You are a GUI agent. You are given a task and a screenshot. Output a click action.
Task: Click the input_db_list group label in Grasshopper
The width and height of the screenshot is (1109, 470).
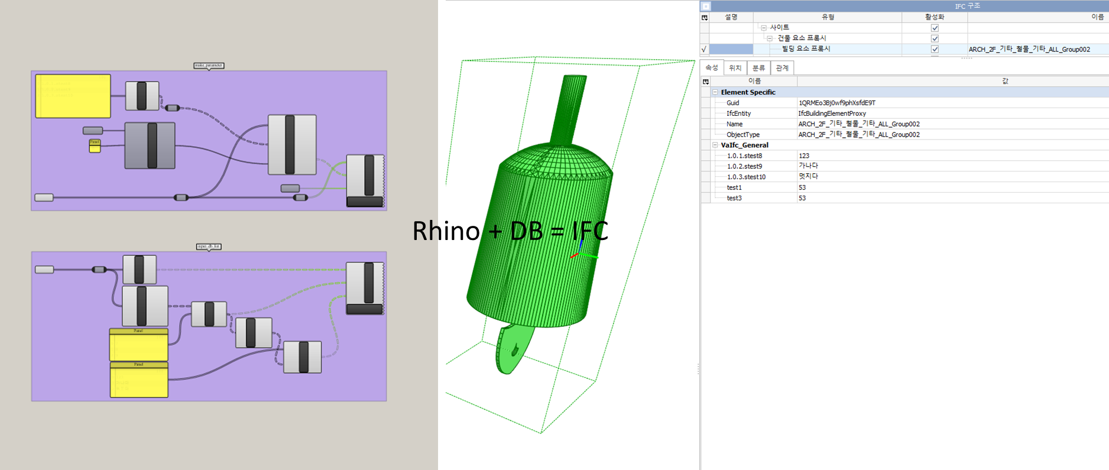tap(209, 247)
